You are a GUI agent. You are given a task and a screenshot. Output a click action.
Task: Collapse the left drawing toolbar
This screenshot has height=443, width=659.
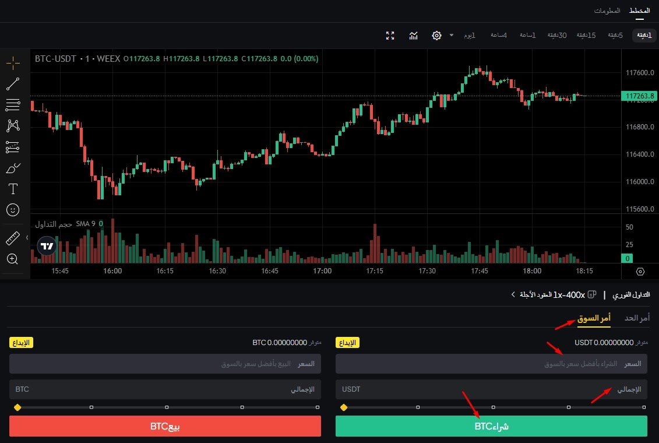(27, 237)
